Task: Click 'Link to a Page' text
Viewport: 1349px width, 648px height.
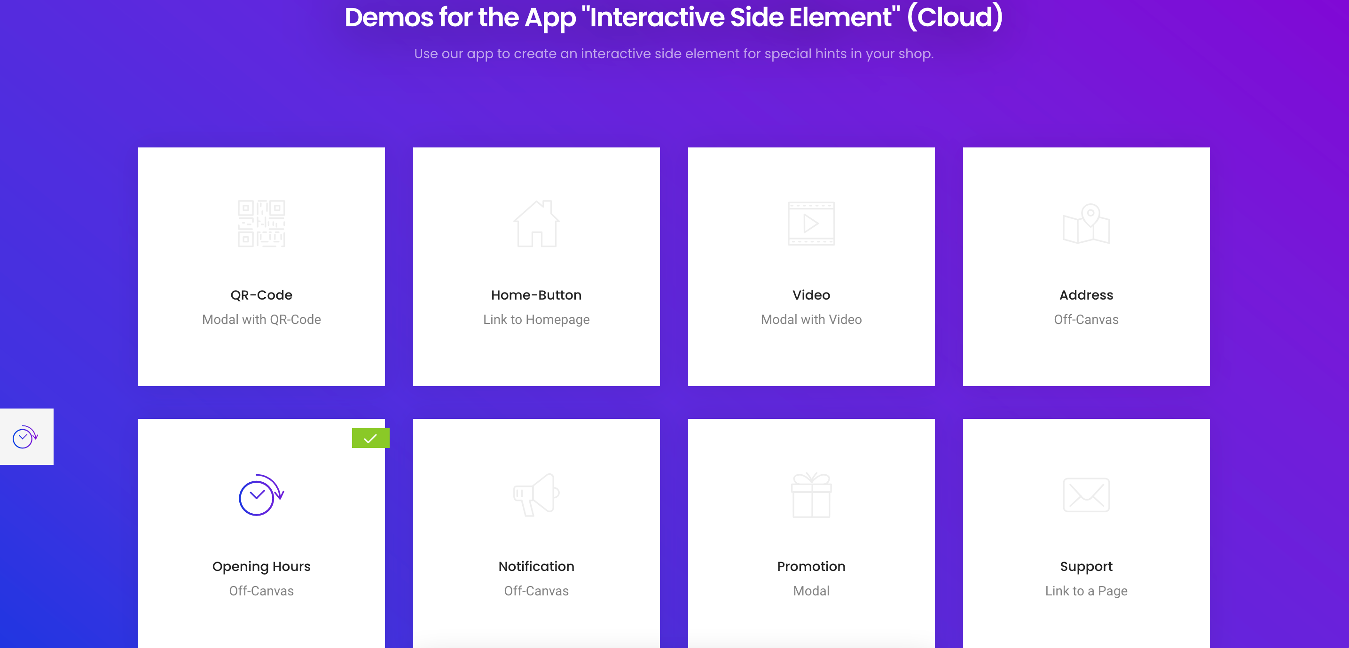Action: pos(1086,591)
